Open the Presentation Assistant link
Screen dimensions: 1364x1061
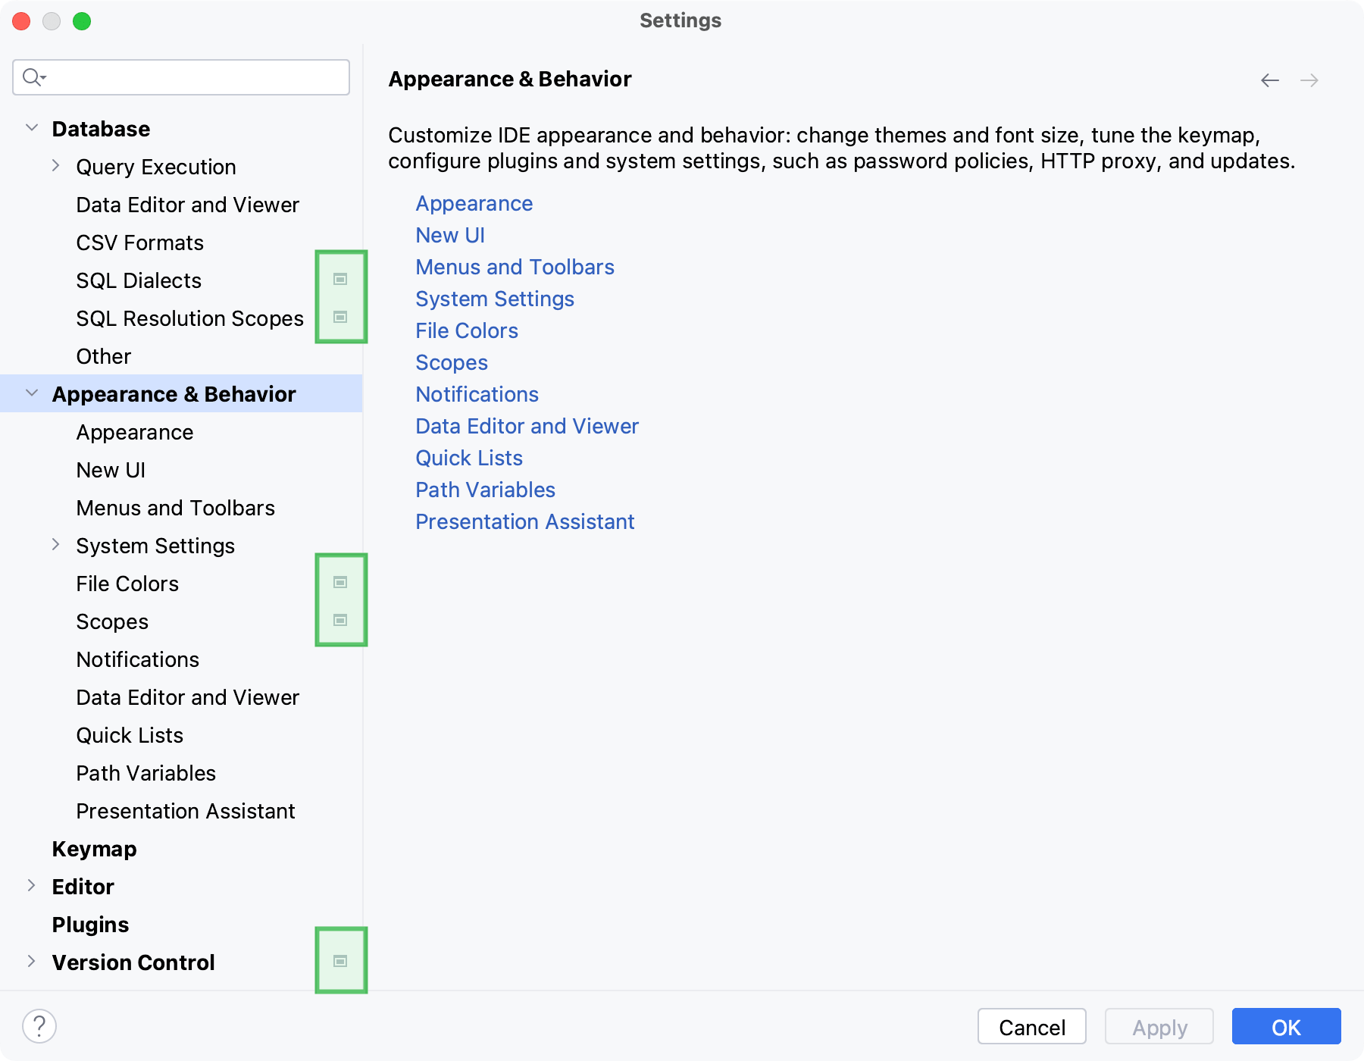coord(524,521)
